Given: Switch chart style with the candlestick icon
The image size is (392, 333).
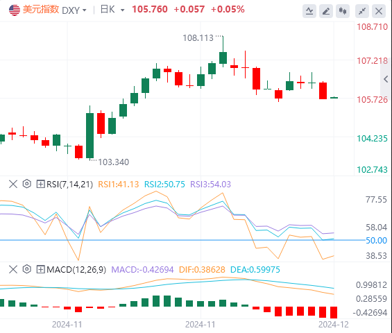Looking at the screenshot, I should tap(343, 11).
